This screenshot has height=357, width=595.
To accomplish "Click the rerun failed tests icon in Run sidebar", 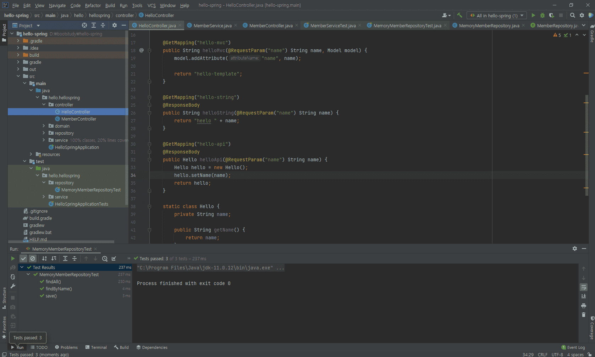I will tap(13, 268).
